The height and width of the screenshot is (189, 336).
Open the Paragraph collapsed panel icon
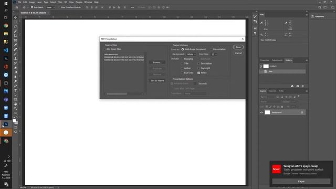click(x=255, y=33)
